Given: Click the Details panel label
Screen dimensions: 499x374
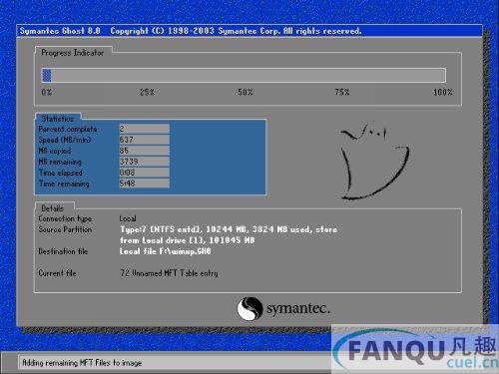Looking at the screenshot, I should pos(52,208).
